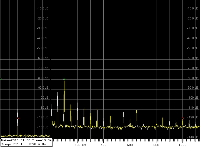
Task: Click the 800 frequency axis label
Action: (156, 145)
